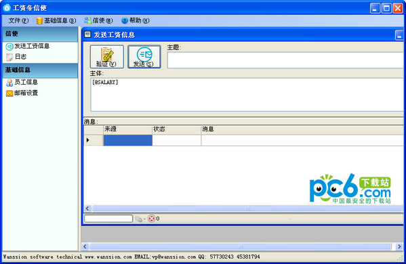The height and width of the screenshot is (264, 406).
Task: Click the 工资条信使 app icon in title bar
Action: (7, 7)
